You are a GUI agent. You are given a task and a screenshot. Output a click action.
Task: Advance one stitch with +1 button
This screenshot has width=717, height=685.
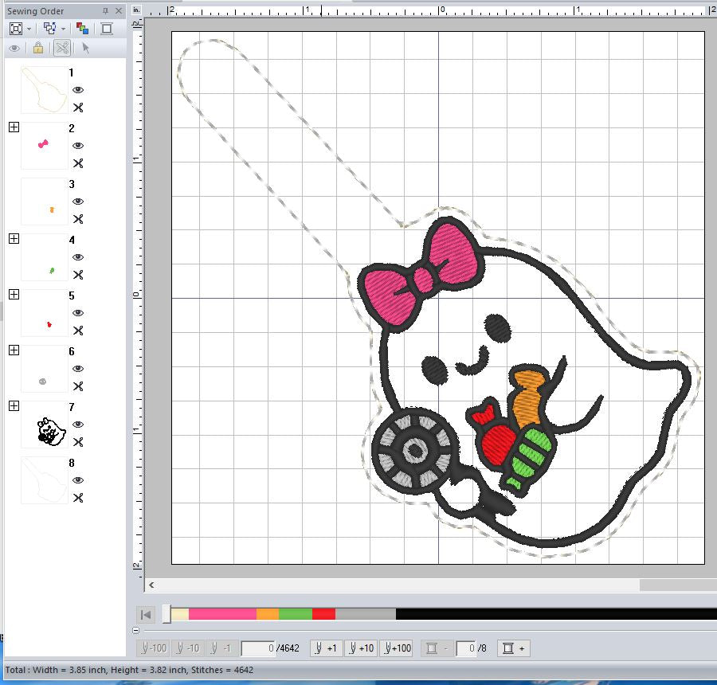click(x=326, y=648)
